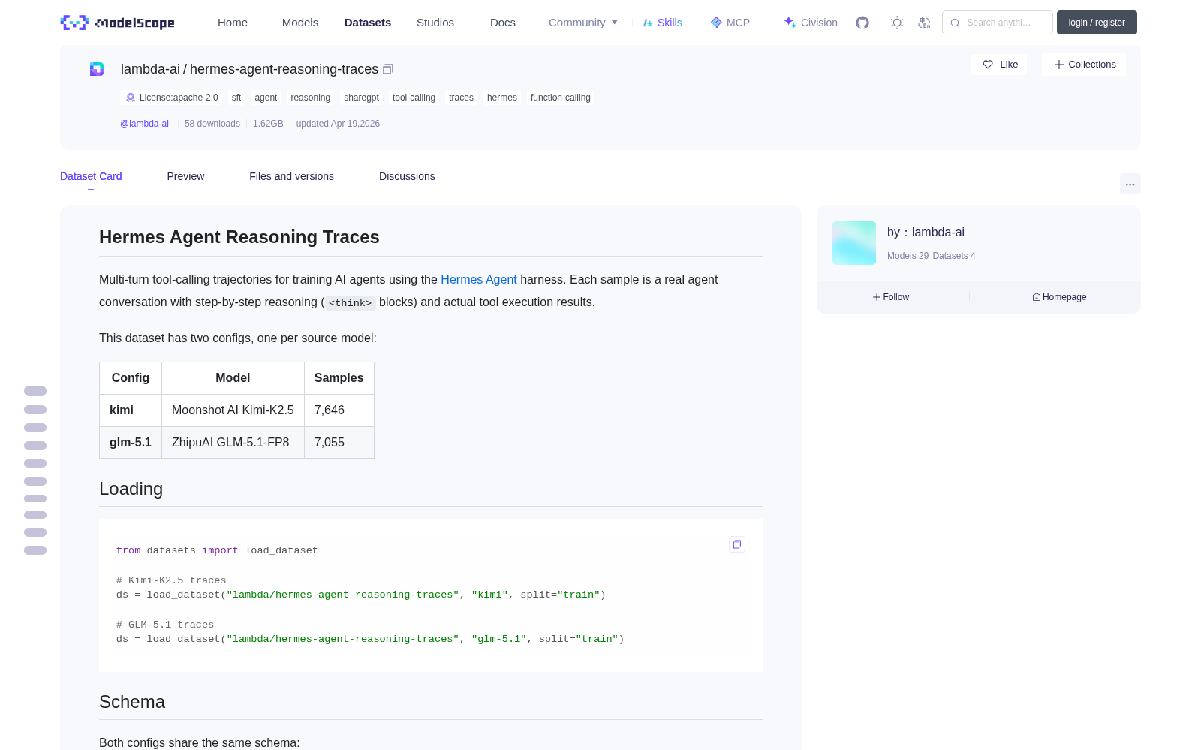Click the sft tag

236,97
